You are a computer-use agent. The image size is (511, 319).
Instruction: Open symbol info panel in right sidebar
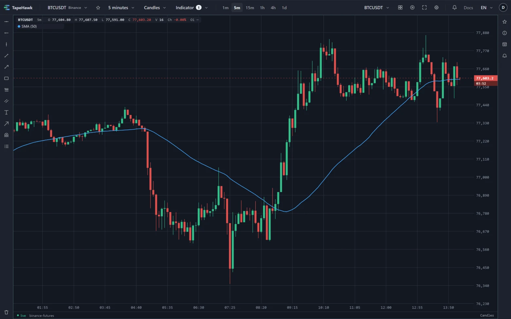[504, 33]
